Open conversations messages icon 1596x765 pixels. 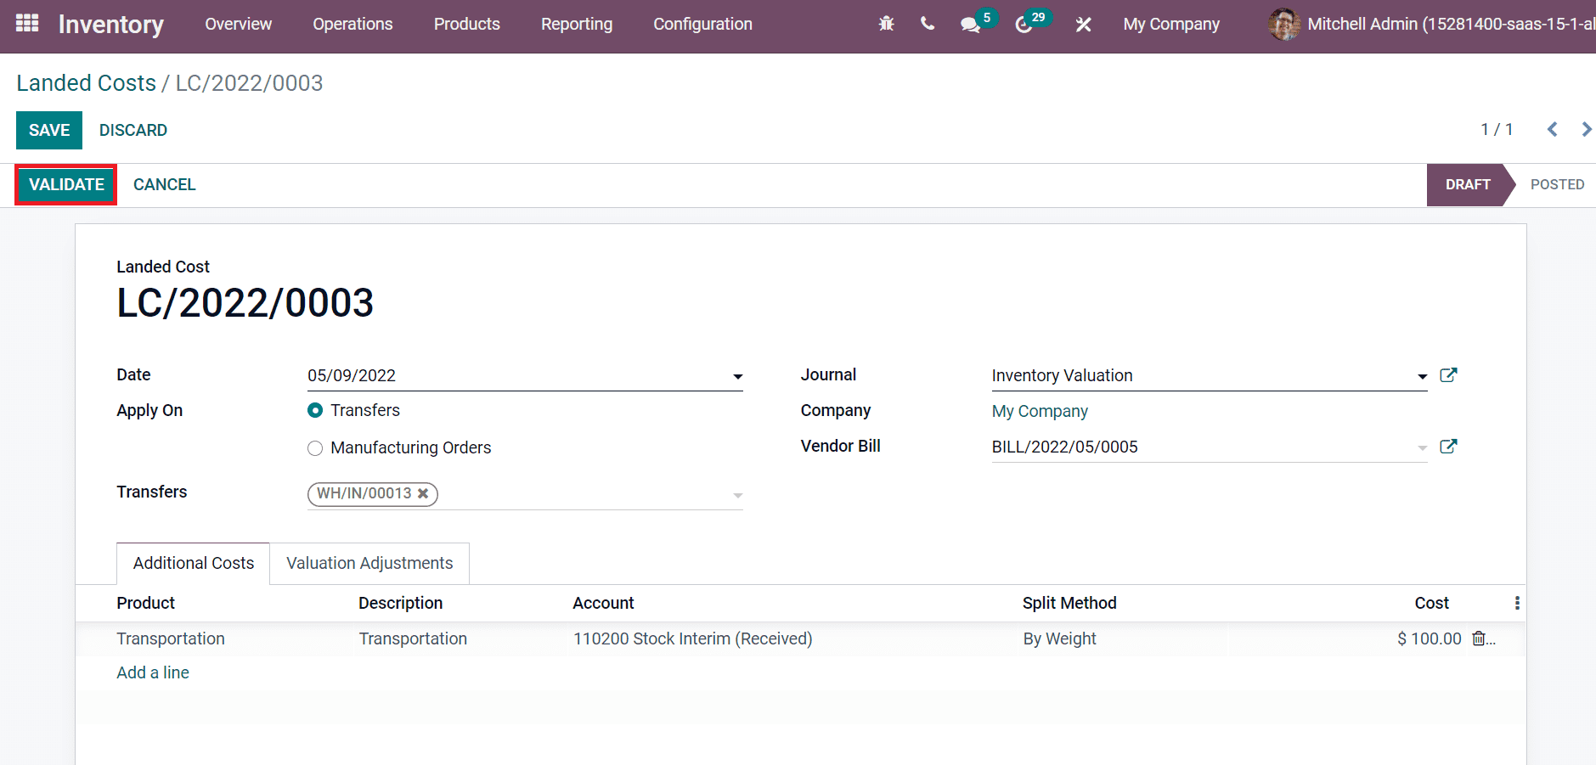coord(970,25)
